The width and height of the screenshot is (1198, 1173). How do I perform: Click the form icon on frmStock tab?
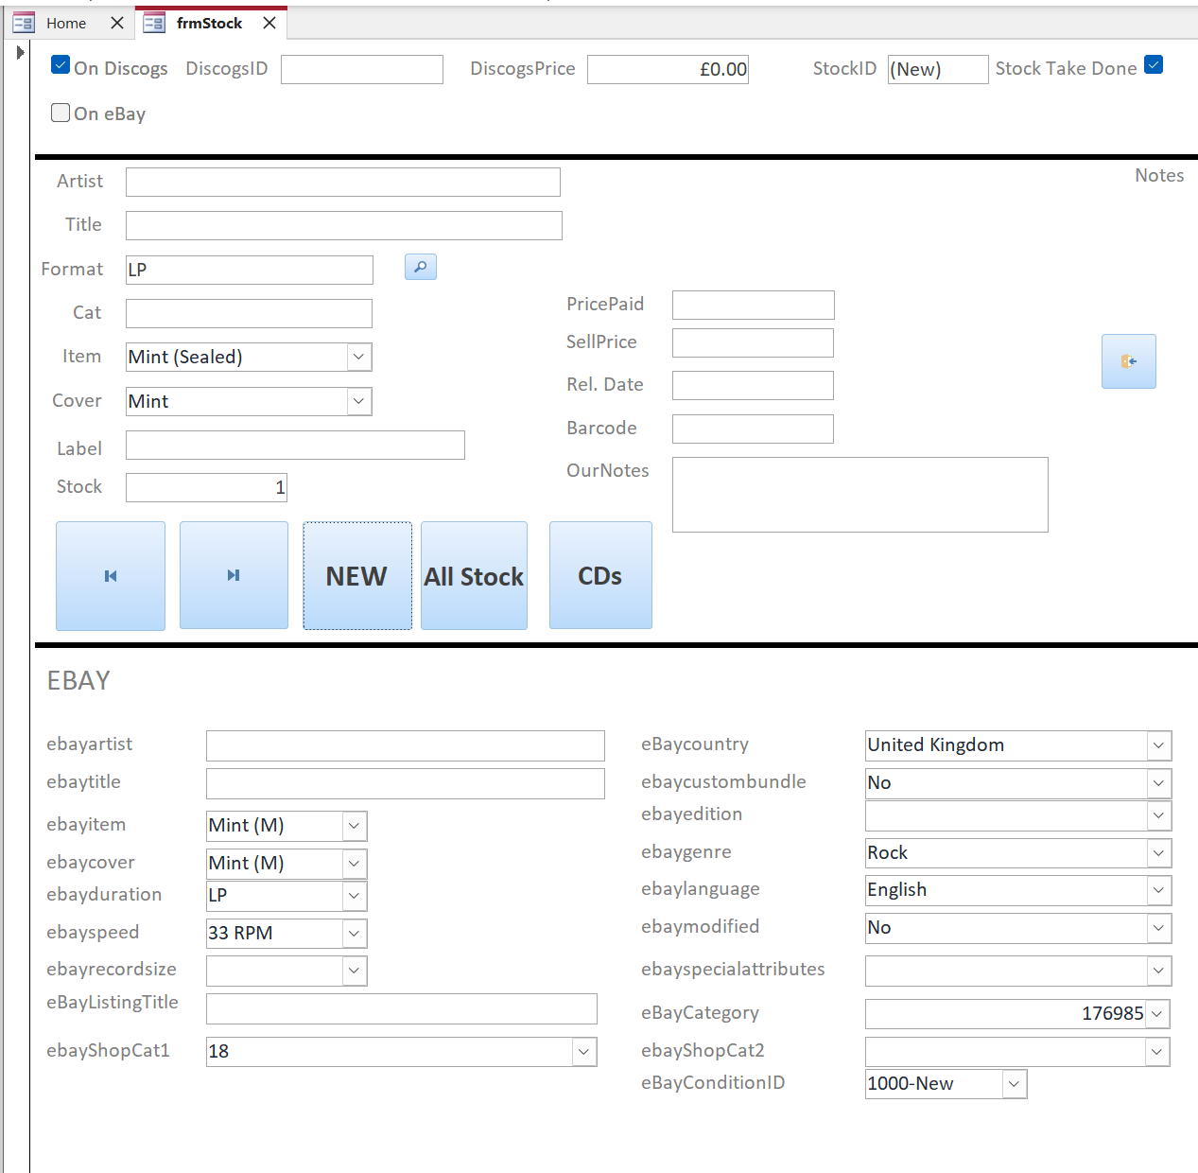pos(153,23)
